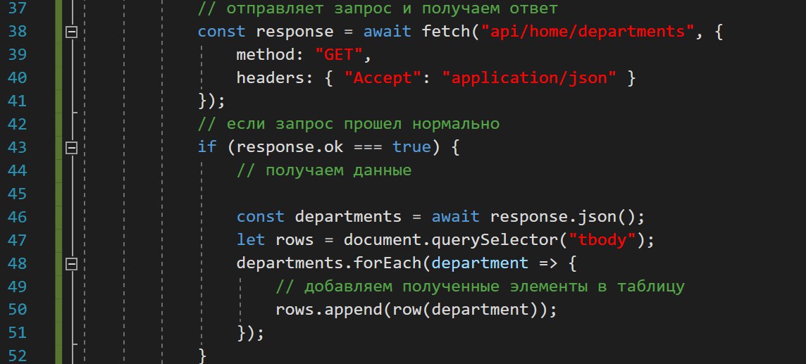Click response.json() call on line 46

(x=562, y=217)
